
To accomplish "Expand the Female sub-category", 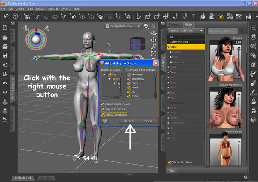I will 171,52.
